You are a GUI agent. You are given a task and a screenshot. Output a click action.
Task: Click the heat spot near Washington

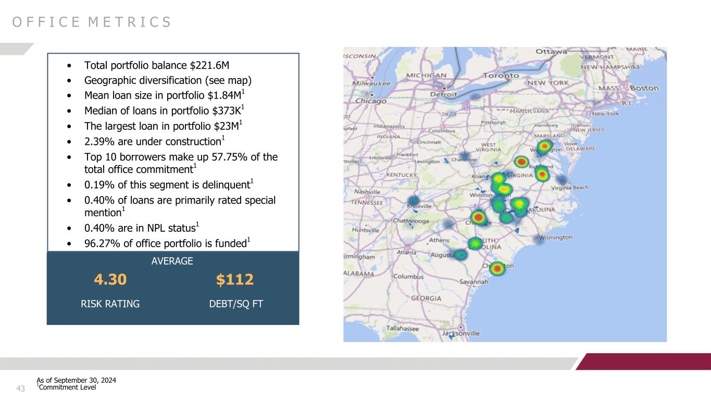pyautogui.click(x=545, y=146)
